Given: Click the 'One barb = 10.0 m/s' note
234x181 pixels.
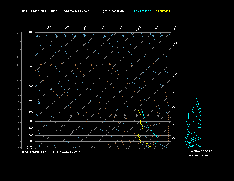Looking at the screenshot, I should 199,156.
